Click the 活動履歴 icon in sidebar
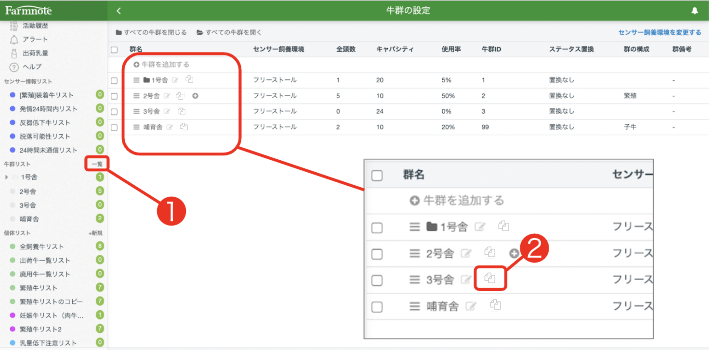Viewport: 709px width, 350px height. tap(14, 26)
